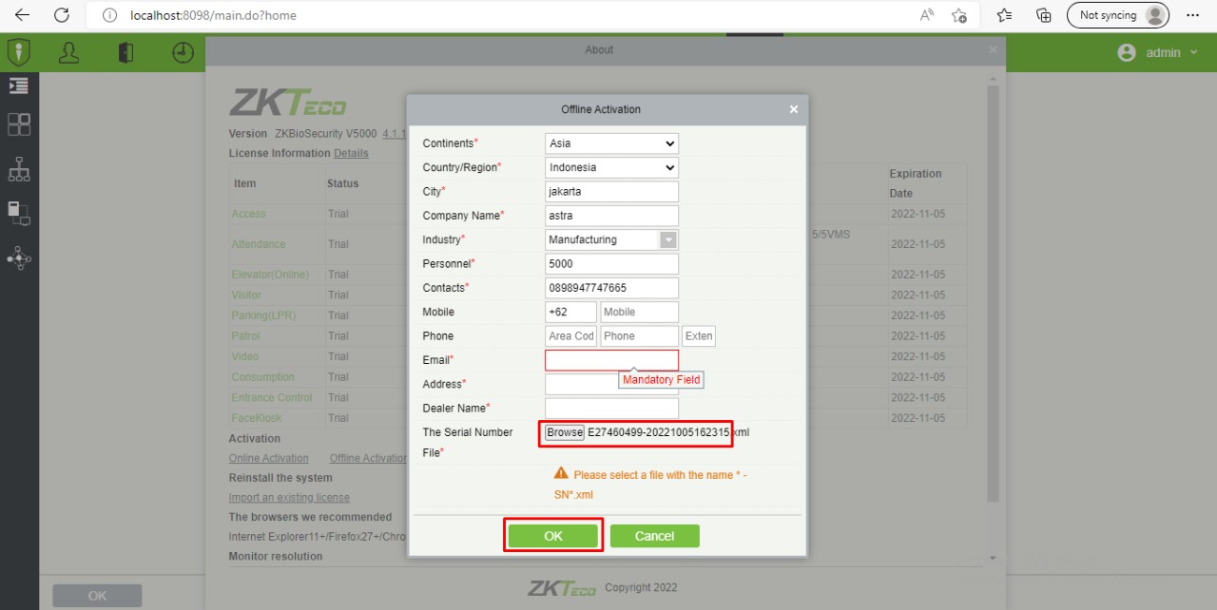Viewport: 1217px width, 610px height.
Task: Expand the Industry dropdown showing Manufacturing
Action: coord(612,239)
